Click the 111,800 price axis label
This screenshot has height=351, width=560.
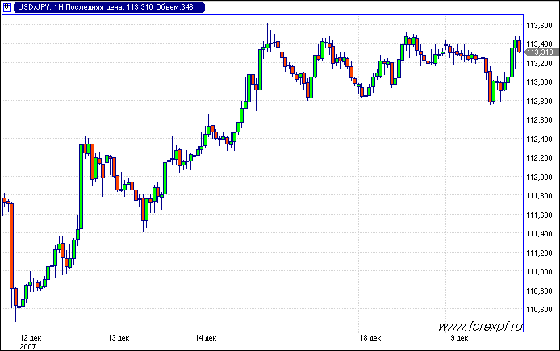coord(541,196)
